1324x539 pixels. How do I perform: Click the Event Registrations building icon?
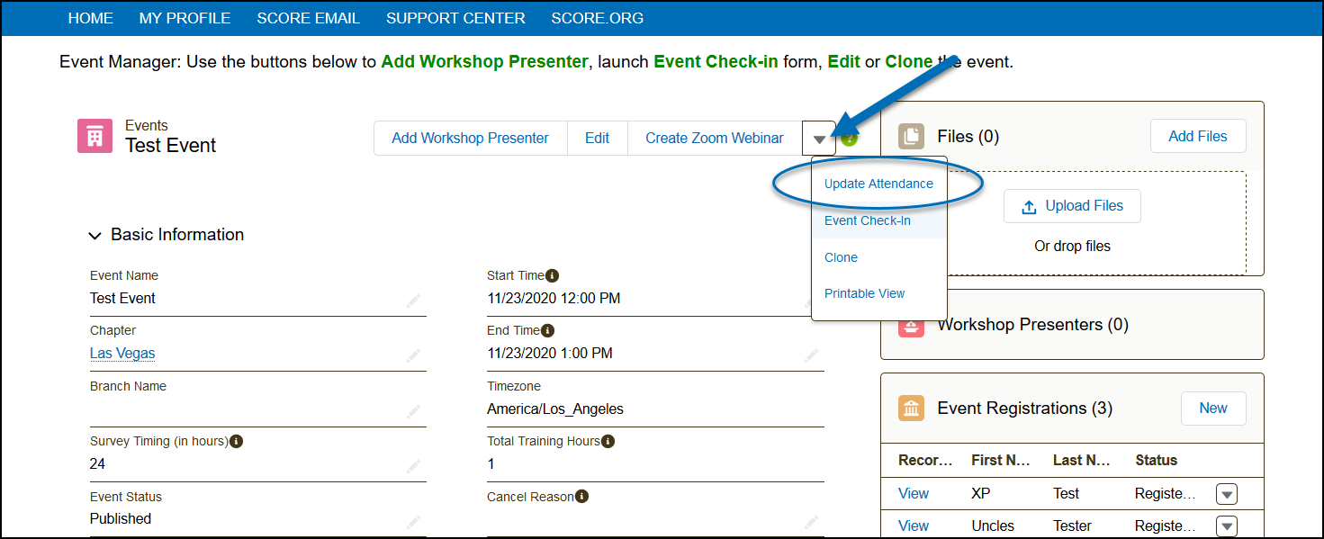(x=912, y=409)
